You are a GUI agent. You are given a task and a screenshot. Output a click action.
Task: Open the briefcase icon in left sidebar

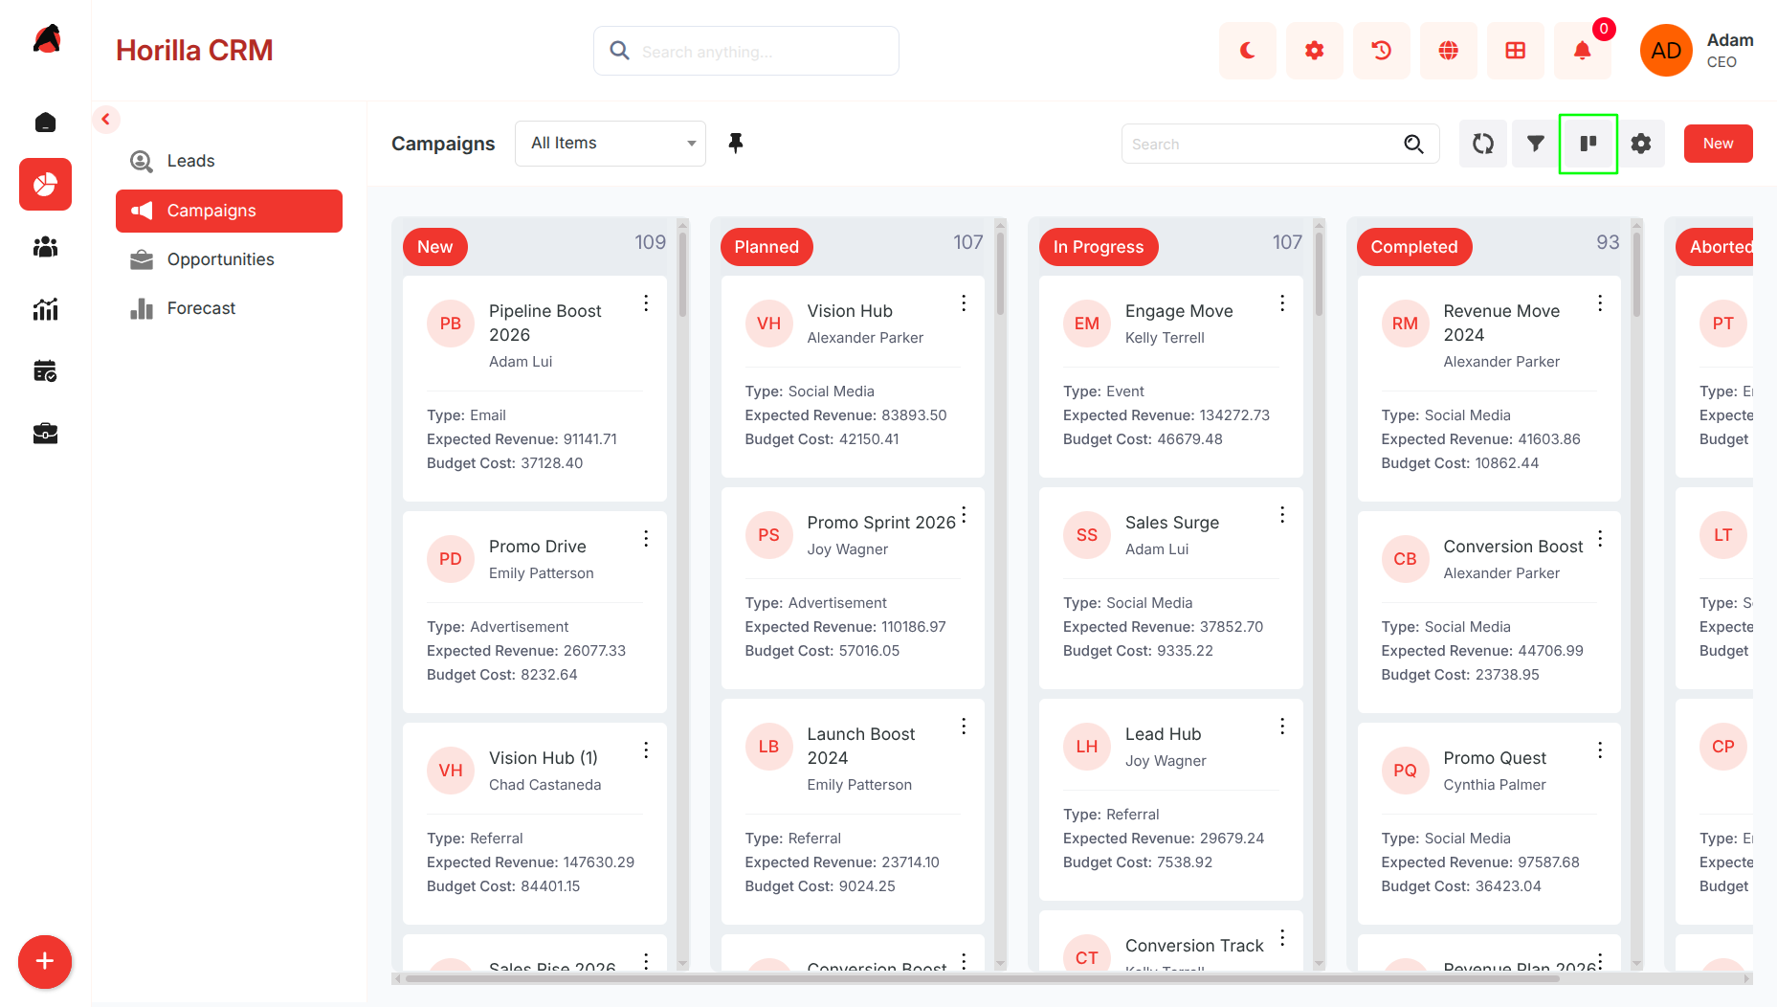pos(45,434)
